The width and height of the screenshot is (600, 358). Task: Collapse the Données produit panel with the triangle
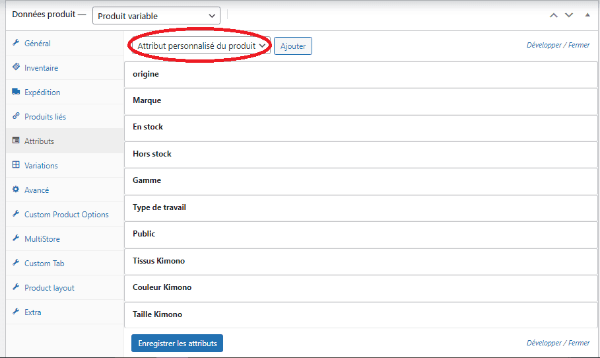tap(587, 15)
